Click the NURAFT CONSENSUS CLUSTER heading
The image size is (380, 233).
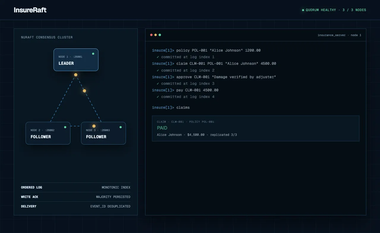click(x=47, y=37)
